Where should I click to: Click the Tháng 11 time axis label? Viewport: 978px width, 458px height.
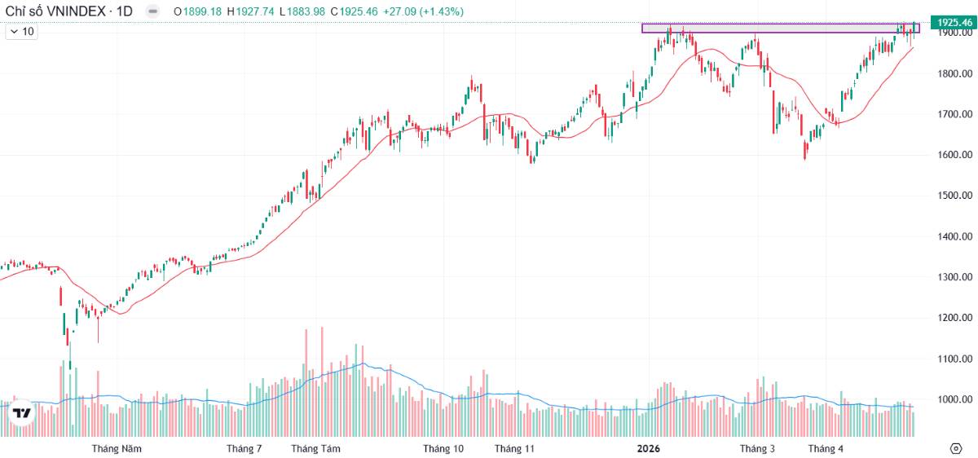(x=514, y=449)
